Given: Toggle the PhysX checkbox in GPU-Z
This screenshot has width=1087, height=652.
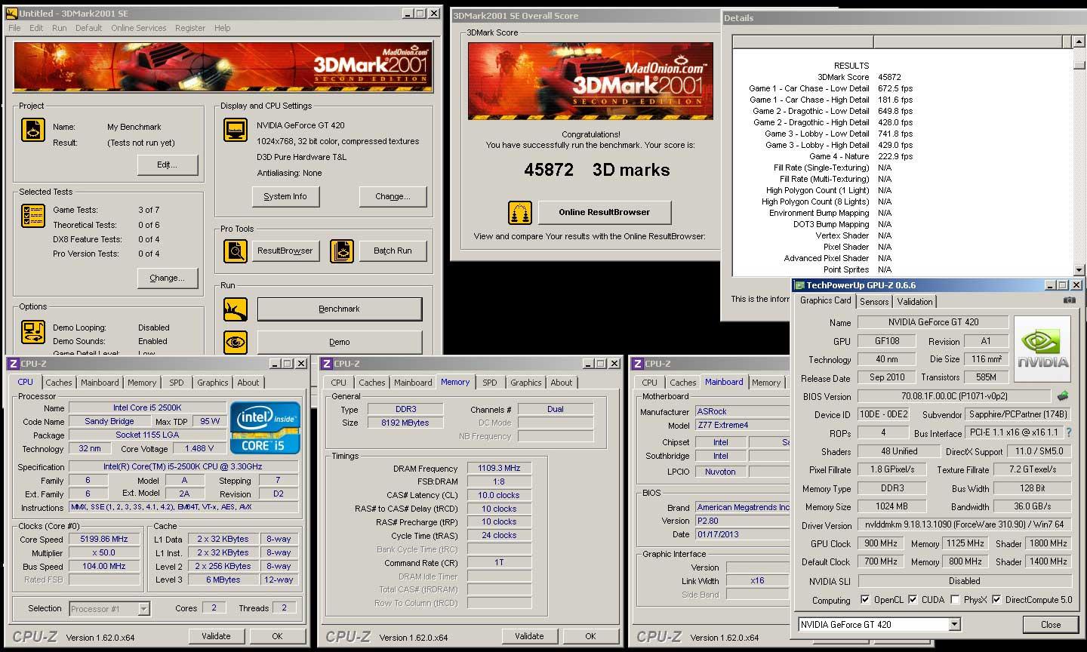Looking at the screenshot, I should tap(955, 600).
